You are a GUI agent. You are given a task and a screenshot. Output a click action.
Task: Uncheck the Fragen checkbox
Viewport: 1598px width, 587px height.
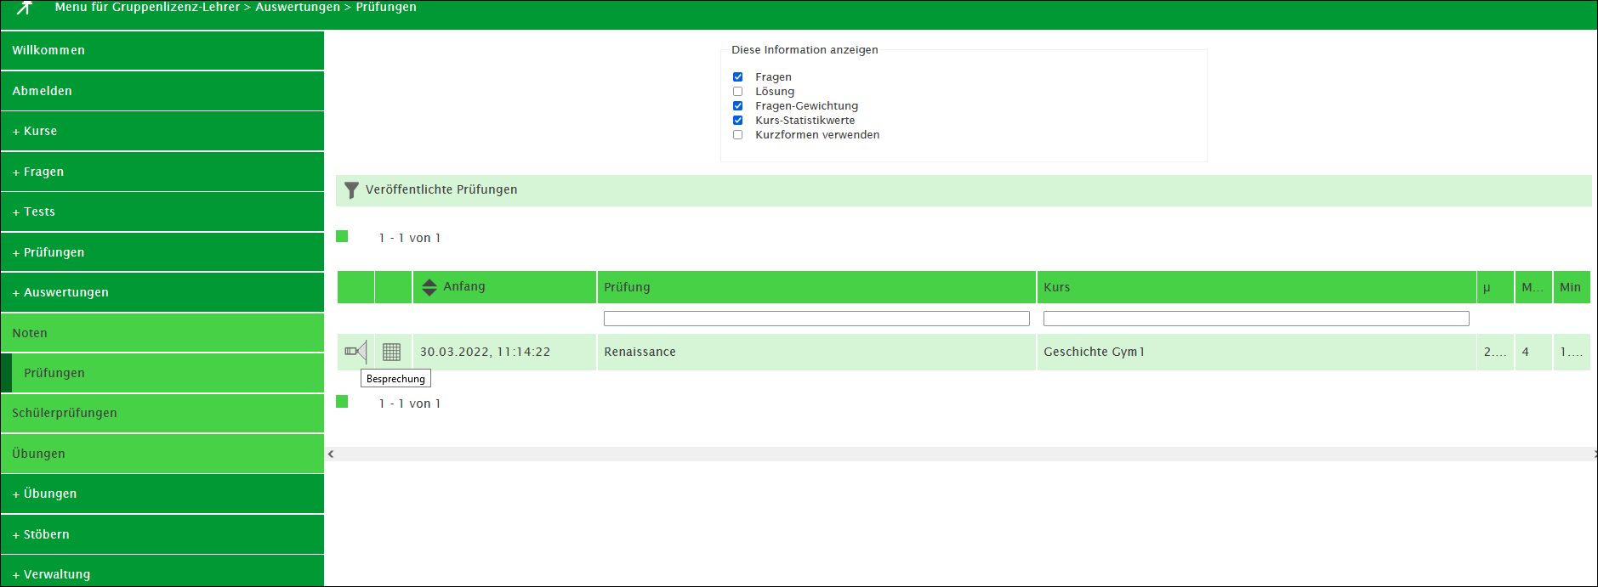(737, 76)
